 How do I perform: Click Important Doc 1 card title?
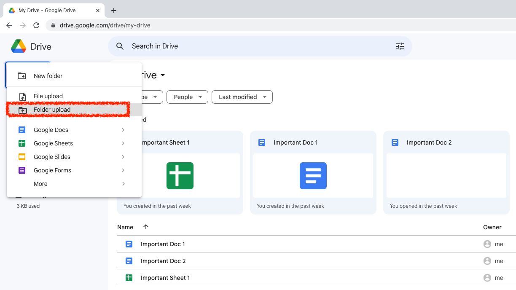[x=296, y=142]
